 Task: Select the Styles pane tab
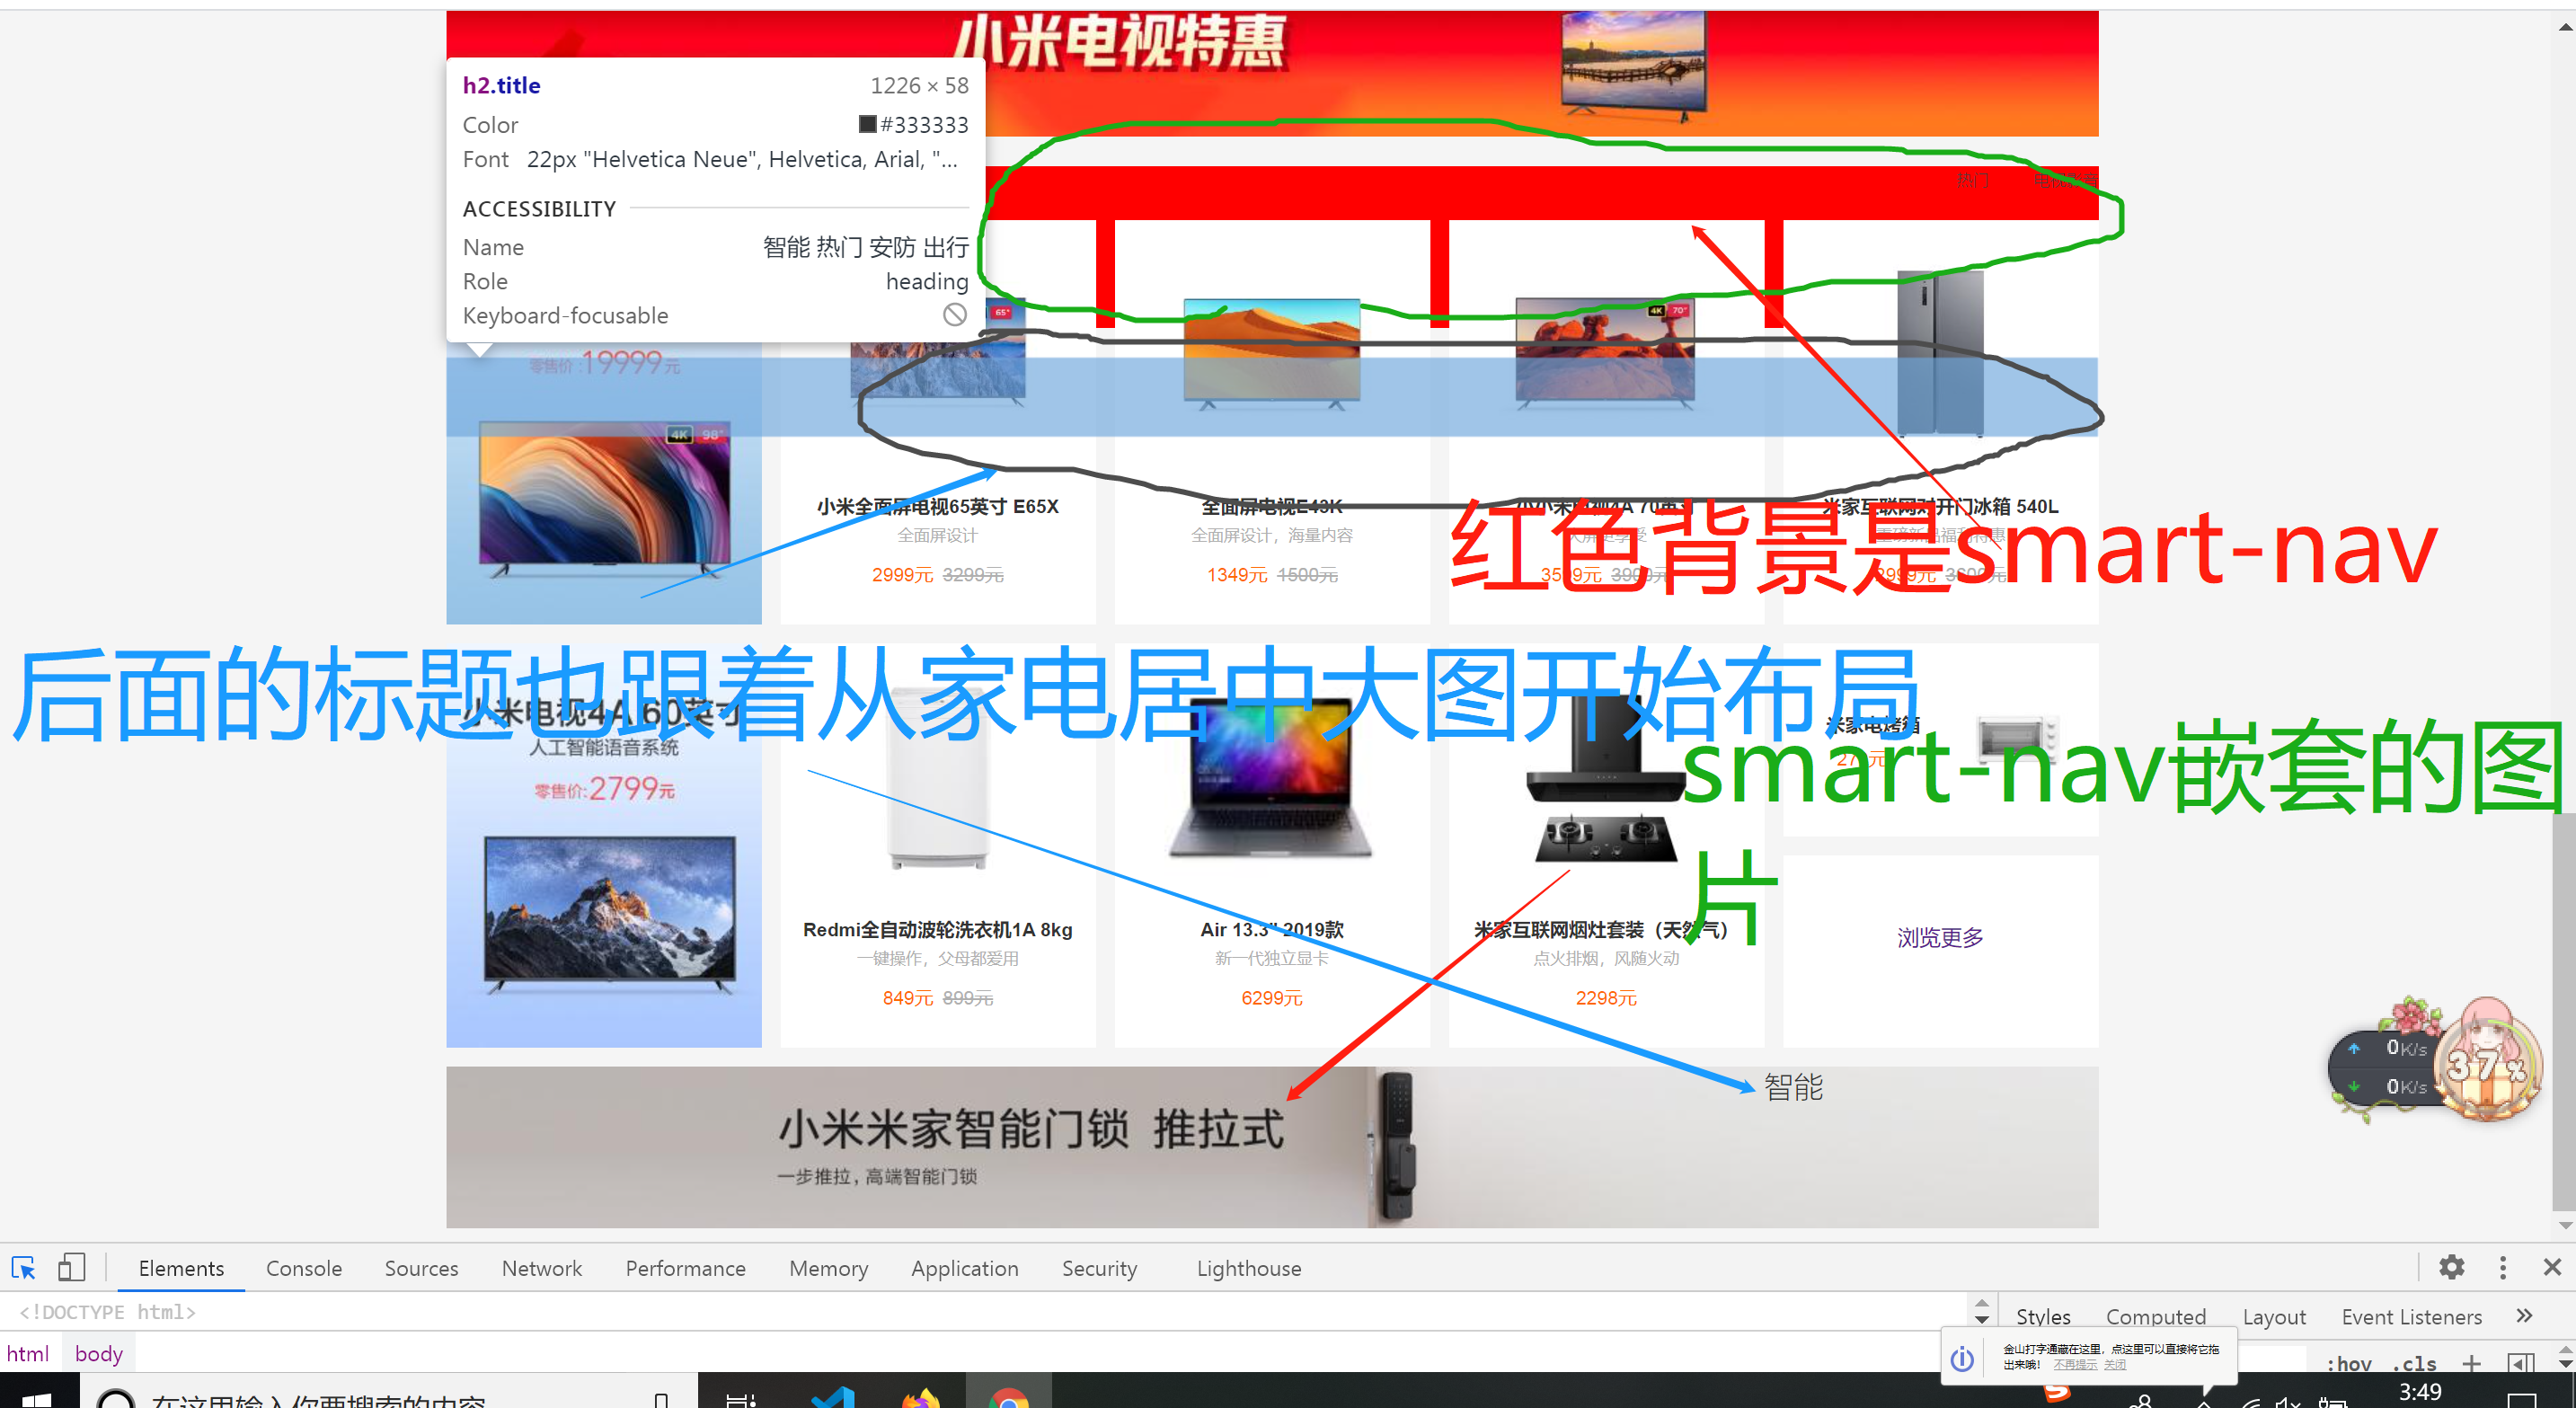[x=2043, y=1316]
